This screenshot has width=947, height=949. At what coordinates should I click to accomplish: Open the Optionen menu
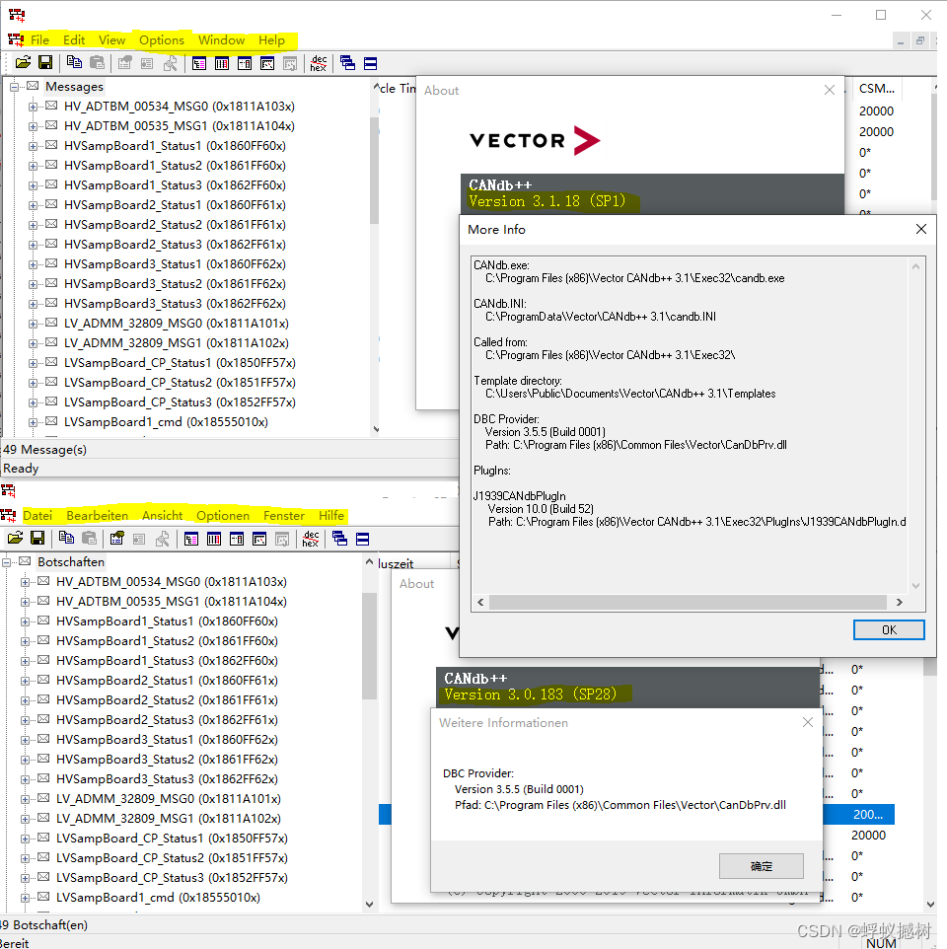pos(223,516)
